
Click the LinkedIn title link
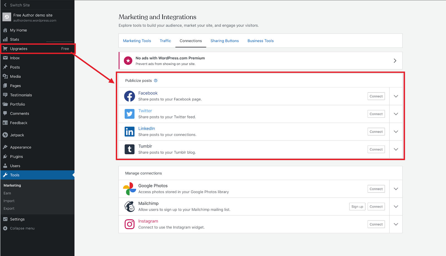[147, 128]
